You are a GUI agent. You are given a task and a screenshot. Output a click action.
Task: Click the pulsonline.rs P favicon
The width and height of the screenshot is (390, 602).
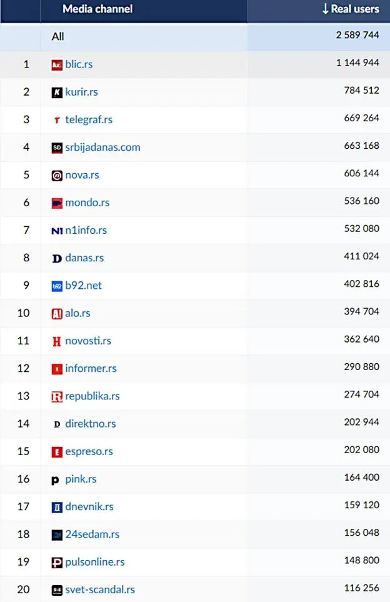[57, 563]
